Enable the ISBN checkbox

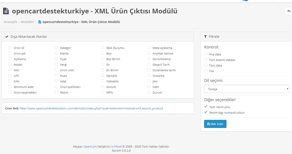pyautogui.click(x=149, y=87)
